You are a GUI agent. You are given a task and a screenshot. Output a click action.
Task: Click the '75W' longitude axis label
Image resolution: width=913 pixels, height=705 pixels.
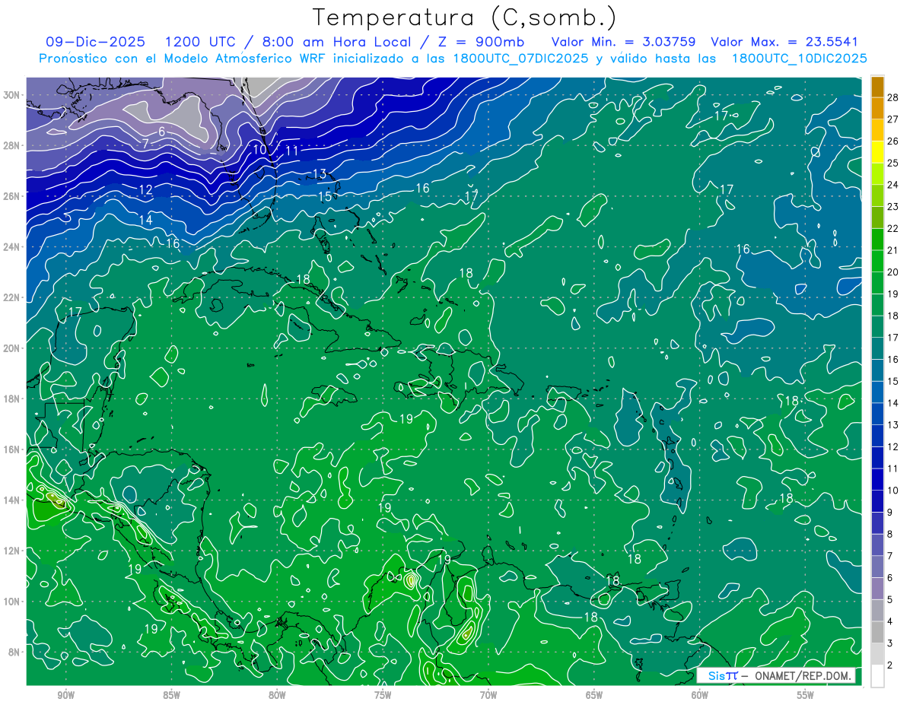[x=383, y=696]
